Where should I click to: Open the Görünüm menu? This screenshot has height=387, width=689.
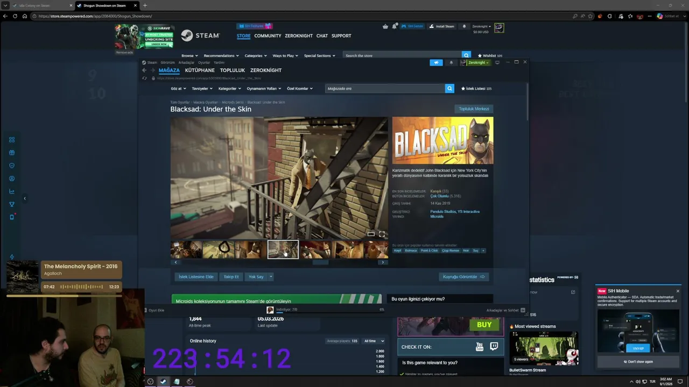[x=168, y=62]
